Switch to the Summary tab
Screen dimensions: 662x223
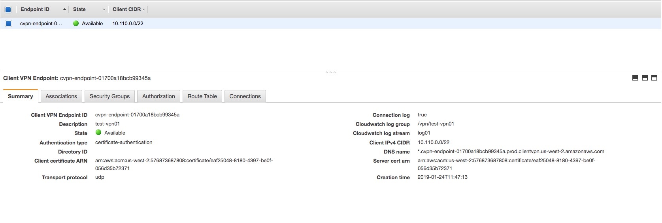point(21,96)
